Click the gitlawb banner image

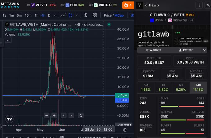(x=172, y=36)
